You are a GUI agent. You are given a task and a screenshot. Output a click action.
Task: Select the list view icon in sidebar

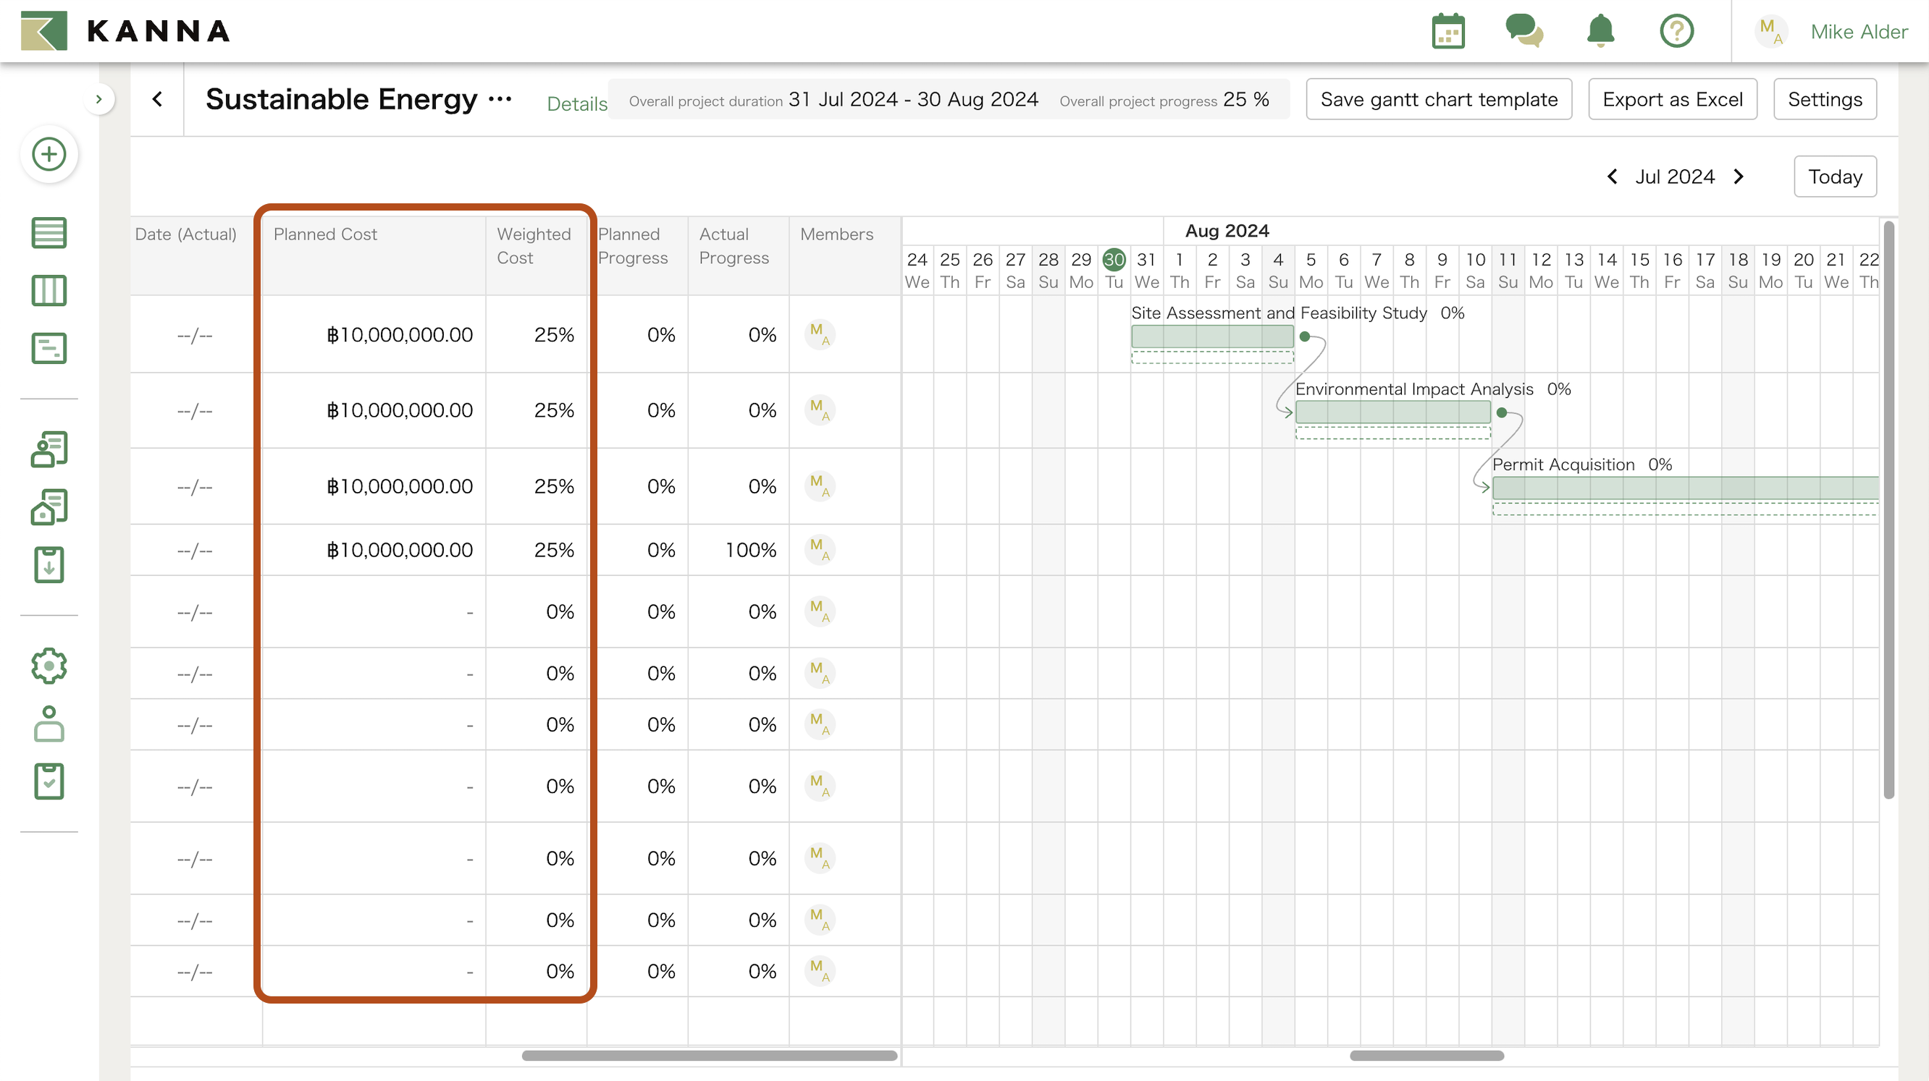49,233
